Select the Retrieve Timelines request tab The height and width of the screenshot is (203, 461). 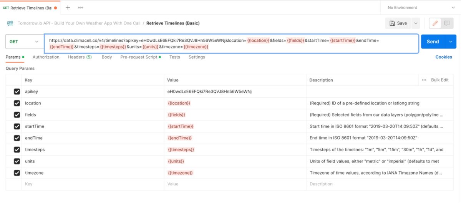[x=30, y=8]
